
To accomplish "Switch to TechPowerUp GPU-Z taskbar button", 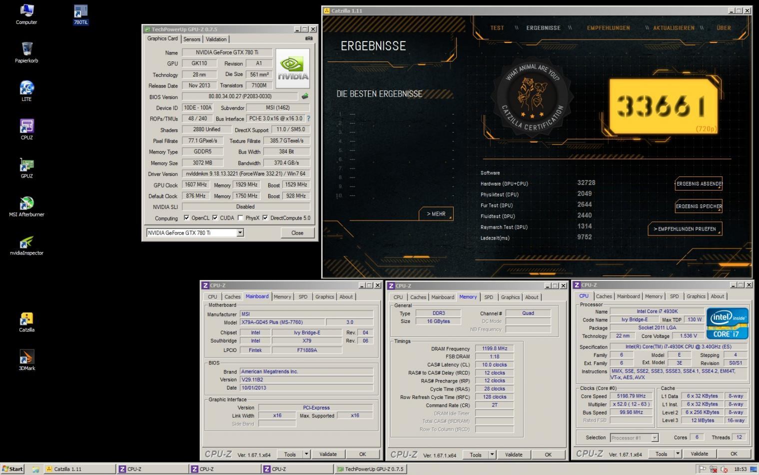I will pyautogui.click(x=370, y=469).
